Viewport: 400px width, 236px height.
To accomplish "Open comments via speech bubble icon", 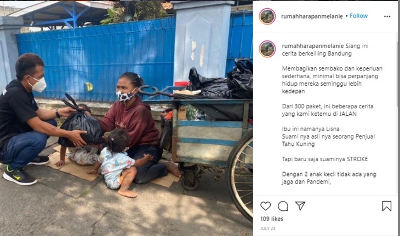I will (x=283, y=206).
